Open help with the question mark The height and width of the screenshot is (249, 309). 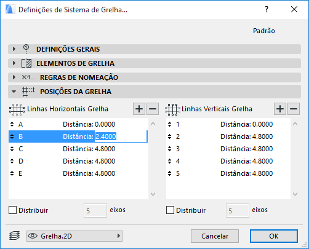click(267, 9)
